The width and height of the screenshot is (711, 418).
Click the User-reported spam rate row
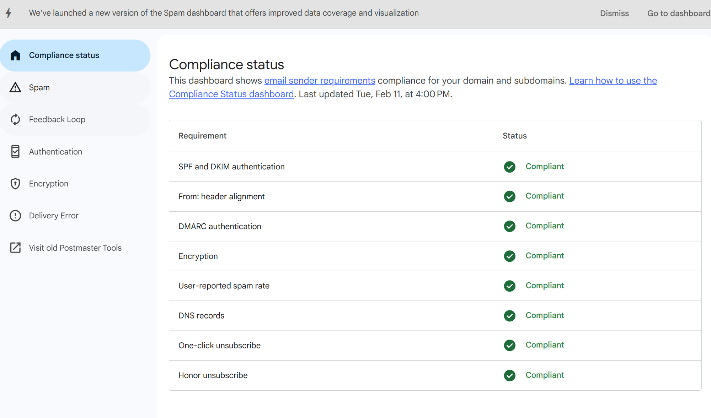[x=224, y=286]
